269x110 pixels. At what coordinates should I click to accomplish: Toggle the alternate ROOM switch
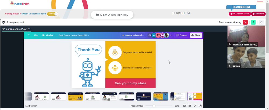pos(52,14)
